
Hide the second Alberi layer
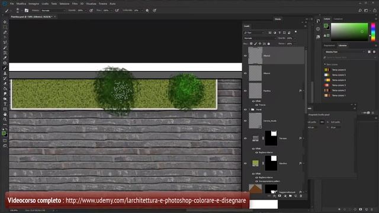[x=245, y=73]
